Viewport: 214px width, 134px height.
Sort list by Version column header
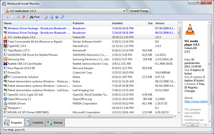click(165, 23)
